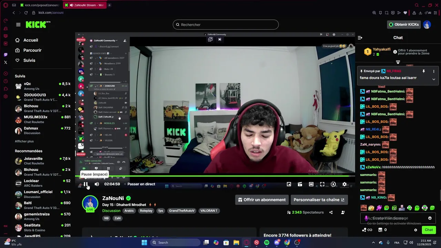Open Windows Start menu

tap(144, 242)
